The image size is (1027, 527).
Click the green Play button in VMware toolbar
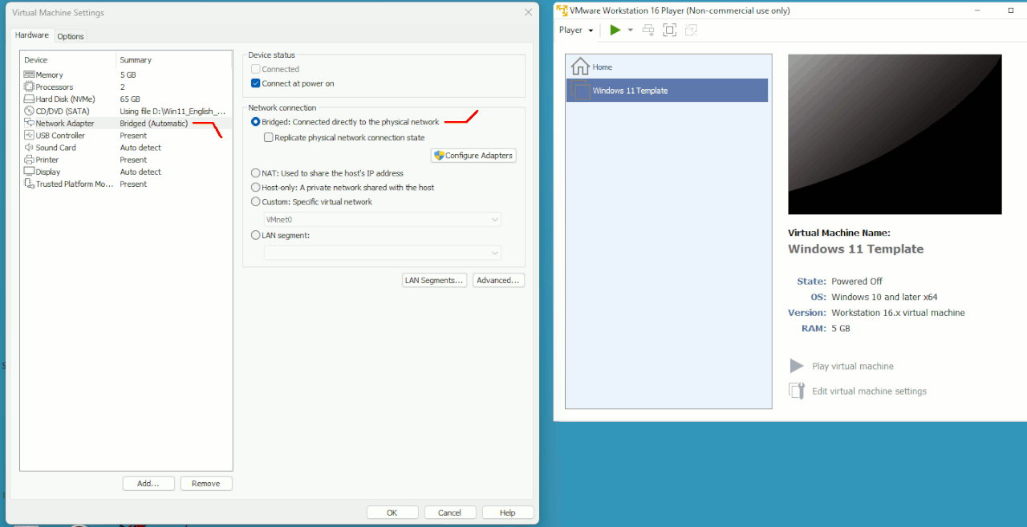pyautogui.click(x=615, y=30)
